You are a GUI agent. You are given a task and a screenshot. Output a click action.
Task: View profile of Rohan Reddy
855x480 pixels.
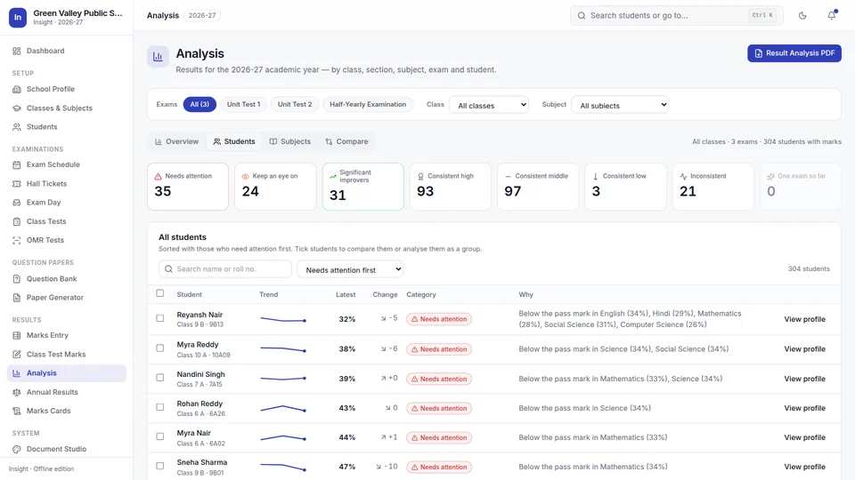pyautogui.click(x=804, y=408)
